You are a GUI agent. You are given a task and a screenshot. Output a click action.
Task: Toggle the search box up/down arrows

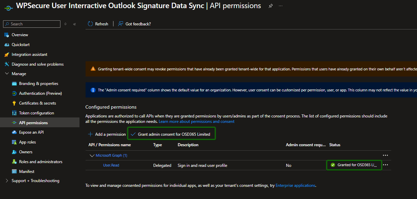click(66, 24)
